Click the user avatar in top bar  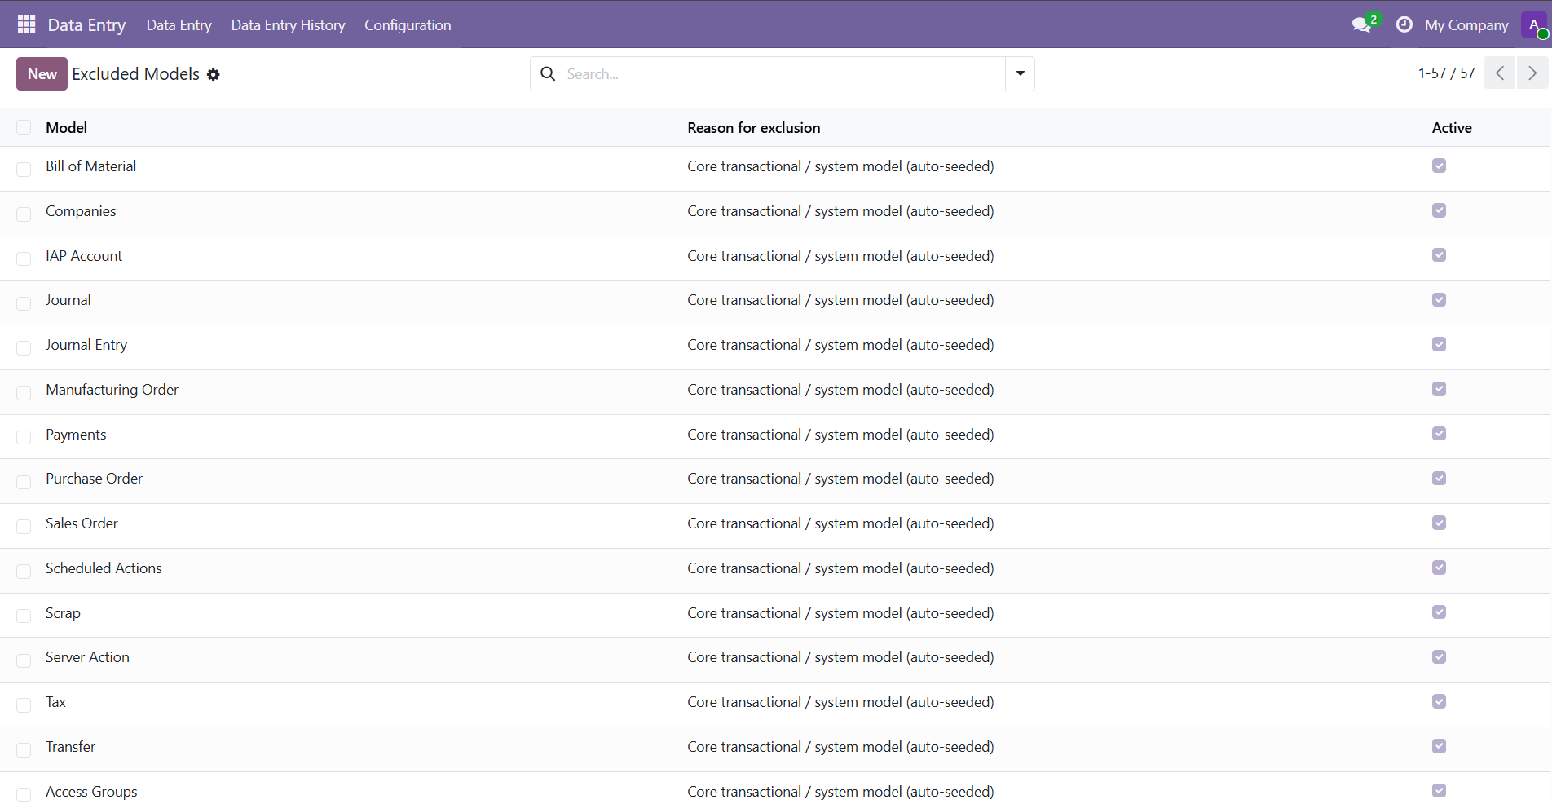1533,24
